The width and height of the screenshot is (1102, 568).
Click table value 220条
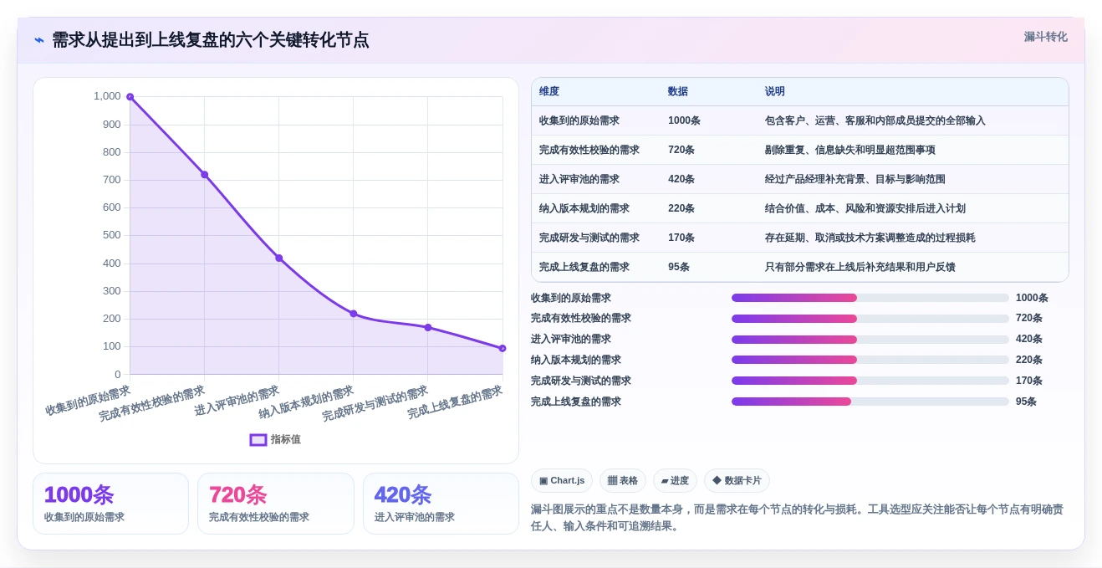click(x=681, y=208)
